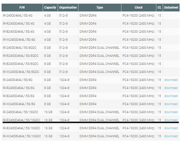The height and width of the screenshot is (143, 184).
Task: Select part number IR-B2400D464L15S/8G
Action: (19, 96)
